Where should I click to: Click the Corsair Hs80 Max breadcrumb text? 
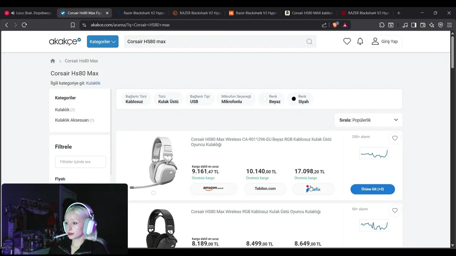(81, 61)
